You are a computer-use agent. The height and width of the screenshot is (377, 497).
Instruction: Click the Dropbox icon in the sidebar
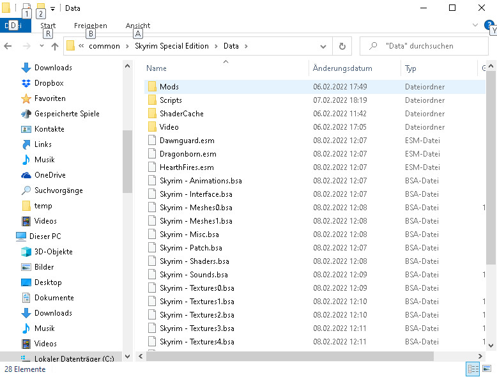26,83
